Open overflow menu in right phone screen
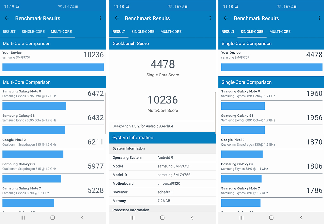324x224 pixels. [319, 18]
